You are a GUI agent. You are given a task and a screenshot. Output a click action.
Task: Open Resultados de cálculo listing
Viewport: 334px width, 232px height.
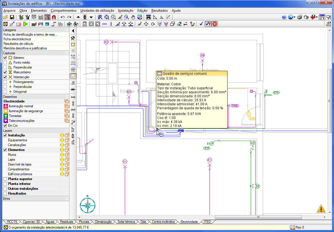pyautogui.click(x=18, y=44)
